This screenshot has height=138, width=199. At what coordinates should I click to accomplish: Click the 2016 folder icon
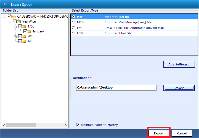point(24,36)
